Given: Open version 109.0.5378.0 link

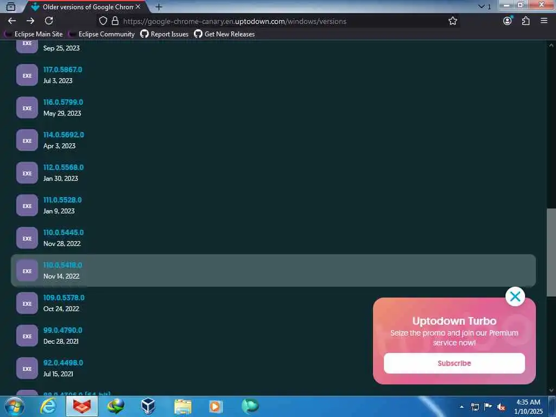Looking at the screenshot, I should (64, 298).
